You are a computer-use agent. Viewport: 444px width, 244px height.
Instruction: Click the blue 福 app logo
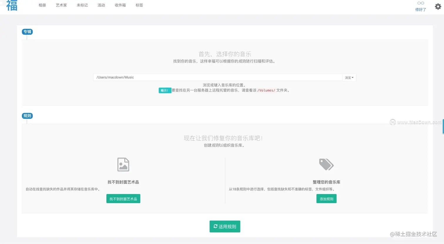[x=12, y=5]
